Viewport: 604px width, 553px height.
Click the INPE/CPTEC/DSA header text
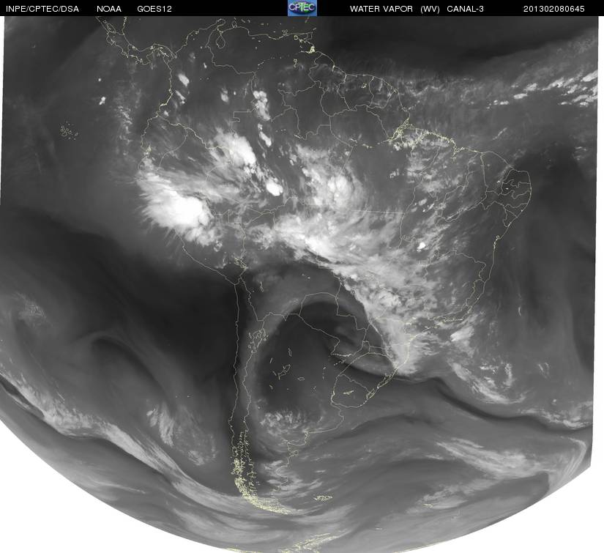(x=42, y=9)
